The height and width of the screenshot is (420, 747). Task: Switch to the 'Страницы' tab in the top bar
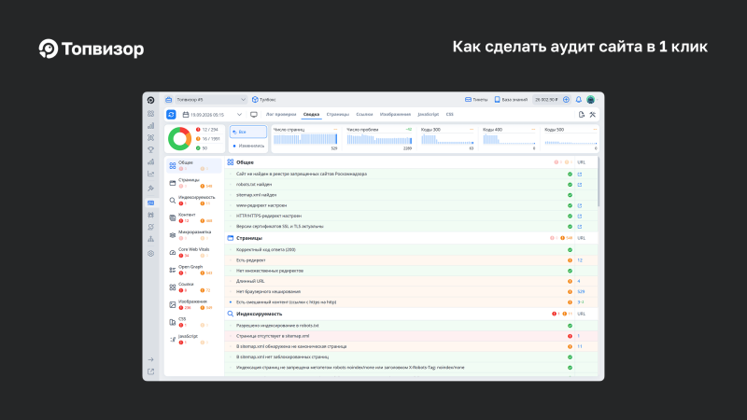point(338,114)
